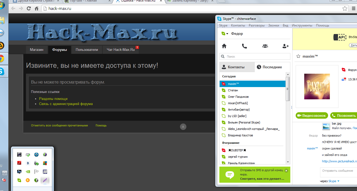Open Skype menu 'Контакты'

tap(238, 25)
